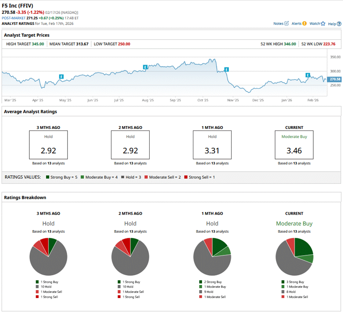343x313 pixels.
Task: Select earnings E marker before Feb '26
Action: coord(308,75)
